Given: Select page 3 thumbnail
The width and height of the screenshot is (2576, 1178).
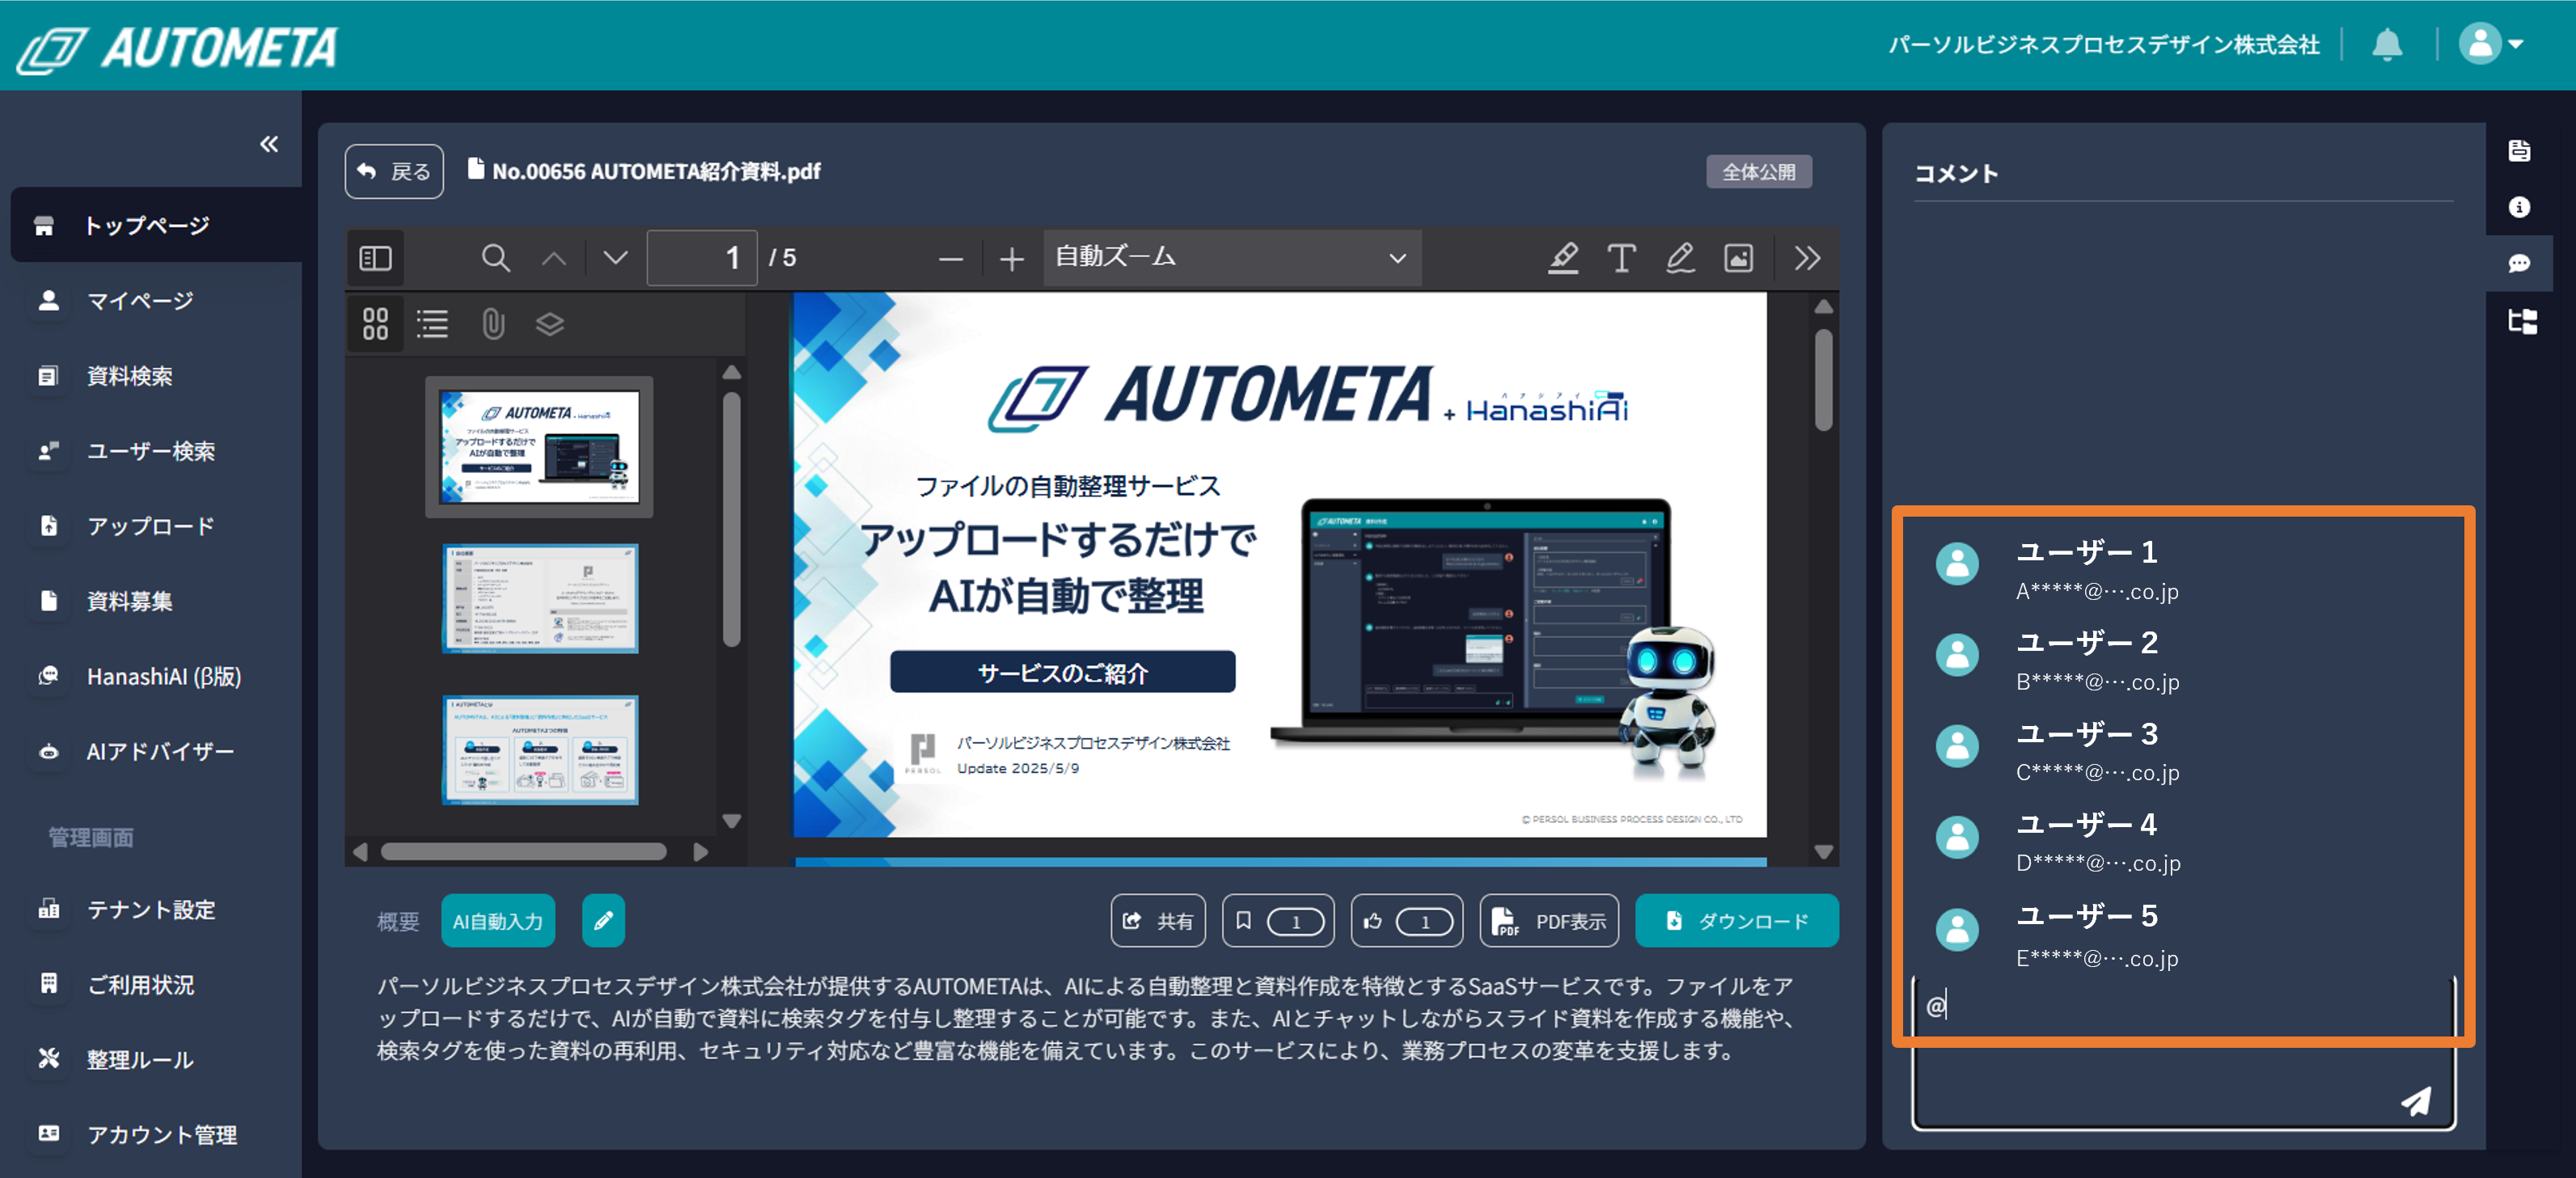Looking at the screenshot, I should 540,750.
